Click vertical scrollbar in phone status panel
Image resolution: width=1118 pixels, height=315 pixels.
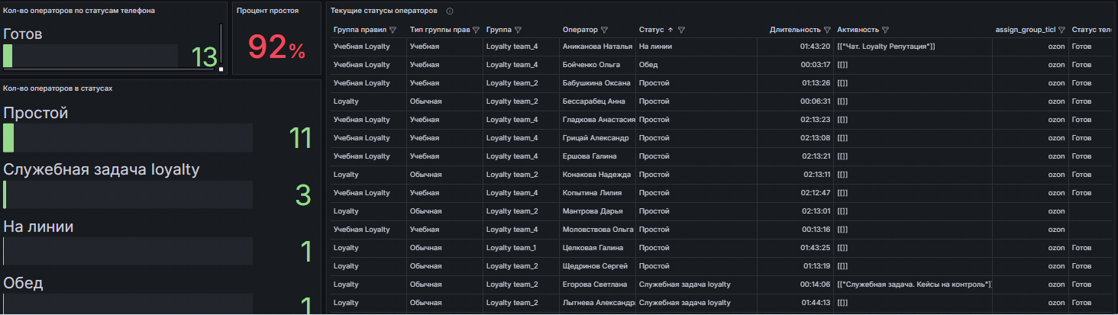click(221, 46)
